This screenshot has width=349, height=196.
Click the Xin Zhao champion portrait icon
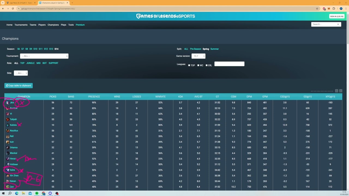(x=8, y=176)
